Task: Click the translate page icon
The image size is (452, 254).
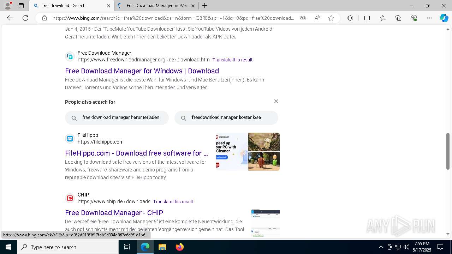Action: 303,18
